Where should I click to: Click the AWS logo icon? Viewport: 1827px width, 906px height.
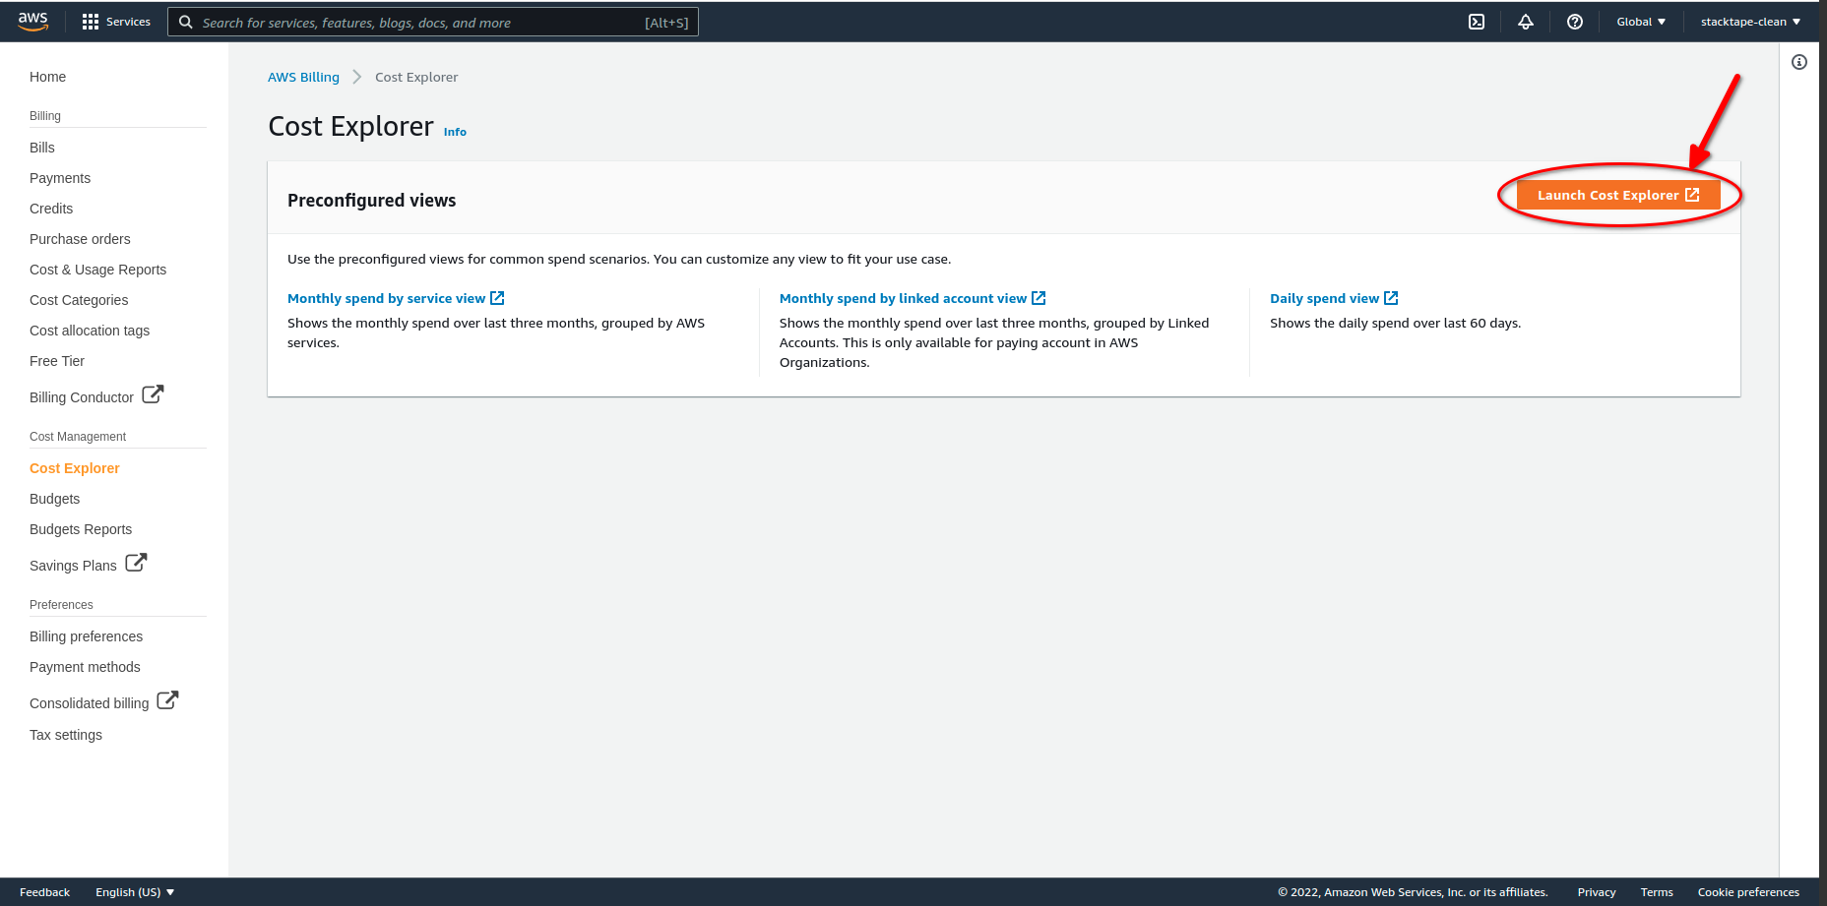32,22
